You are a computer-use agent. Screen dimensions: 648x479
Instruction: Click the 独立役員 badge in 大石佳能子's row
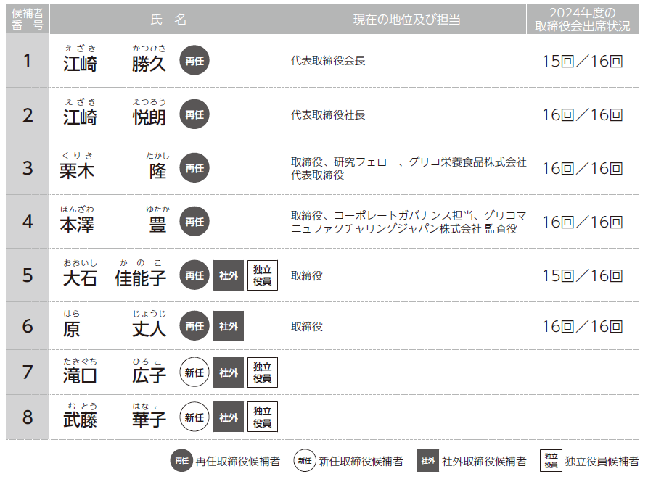[262, 275]
